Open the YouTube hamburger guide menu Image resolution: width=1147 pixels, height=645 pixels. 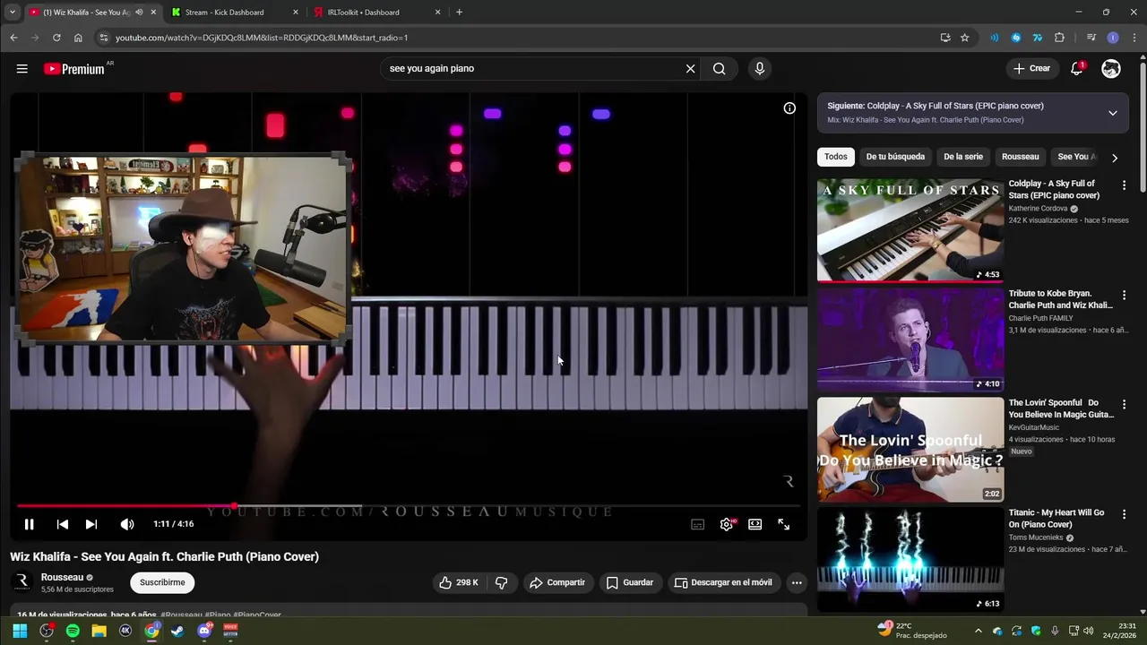point(22,69)
